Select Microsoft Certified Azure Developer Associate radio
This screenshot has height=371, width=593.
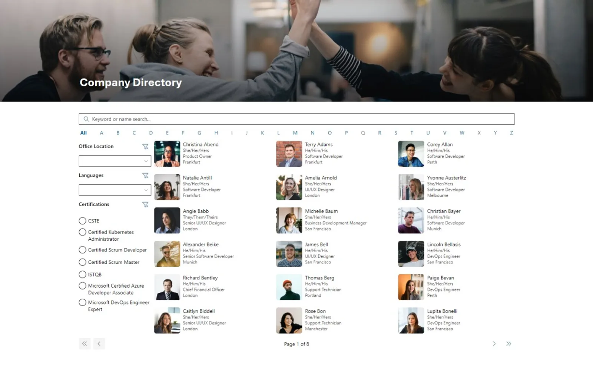click(x=82, y=286)
